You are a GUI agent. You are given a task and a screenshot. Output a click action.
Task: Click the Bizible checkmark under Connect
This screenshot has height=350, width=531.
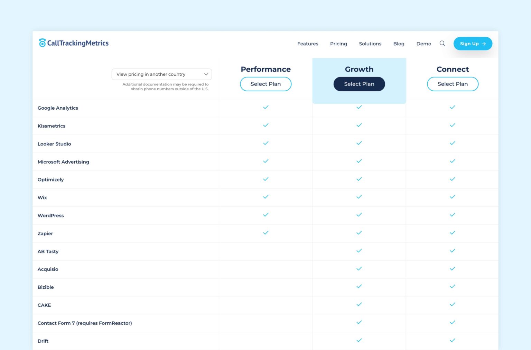coord(452,287)
